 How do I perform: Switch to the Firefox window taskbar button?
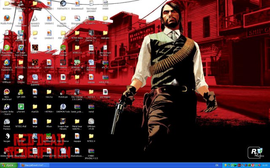35,165
